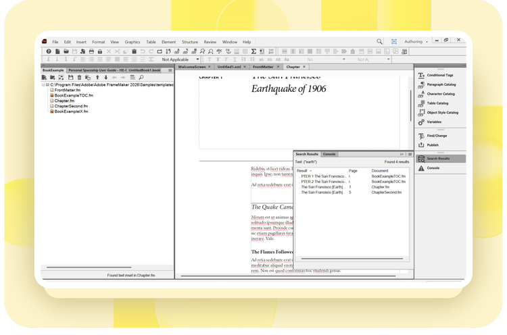This screenshot has height=335, width=507.
Task: Click the Open folder icon in toolbar
Action: (66, 51)
